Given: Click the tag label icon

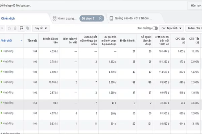Looking at the screenshot, I should click(28, 28).
